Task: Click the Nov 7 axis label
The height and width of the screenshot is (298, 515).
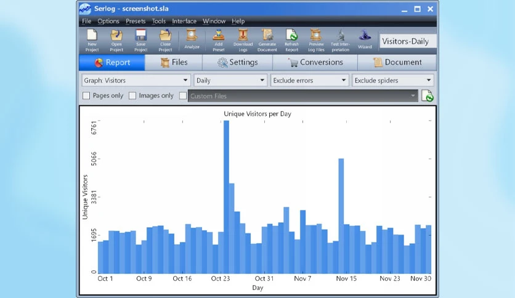Action: tap(302, 278)
